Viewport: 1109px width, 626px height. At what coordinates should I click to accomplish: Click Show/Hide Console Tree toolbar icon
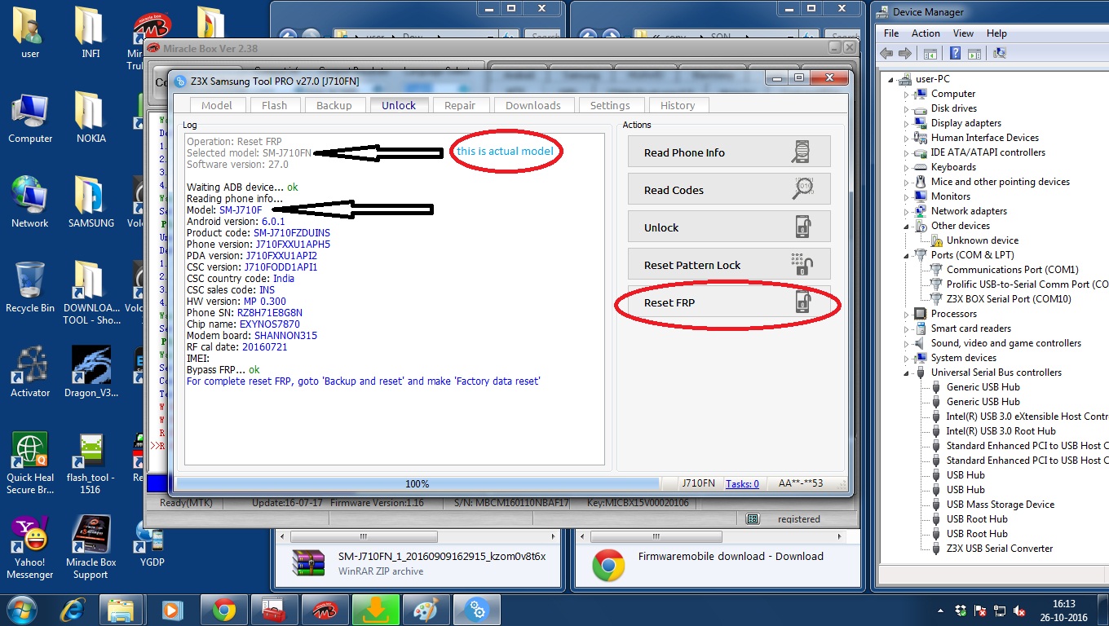coord(930,53)
